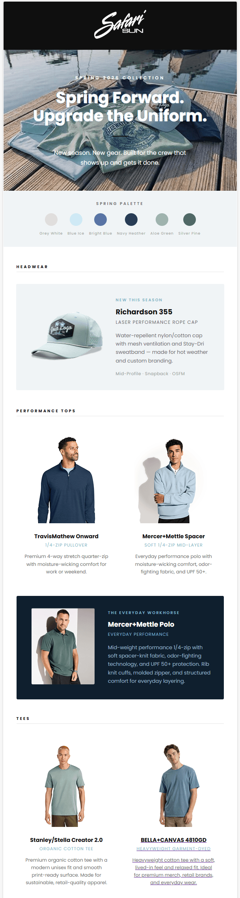Image resolution: width=240 pixels, height=898 pixels.
Task: Pick the Bright Blue palette circle
Action: tap(100, 220)
